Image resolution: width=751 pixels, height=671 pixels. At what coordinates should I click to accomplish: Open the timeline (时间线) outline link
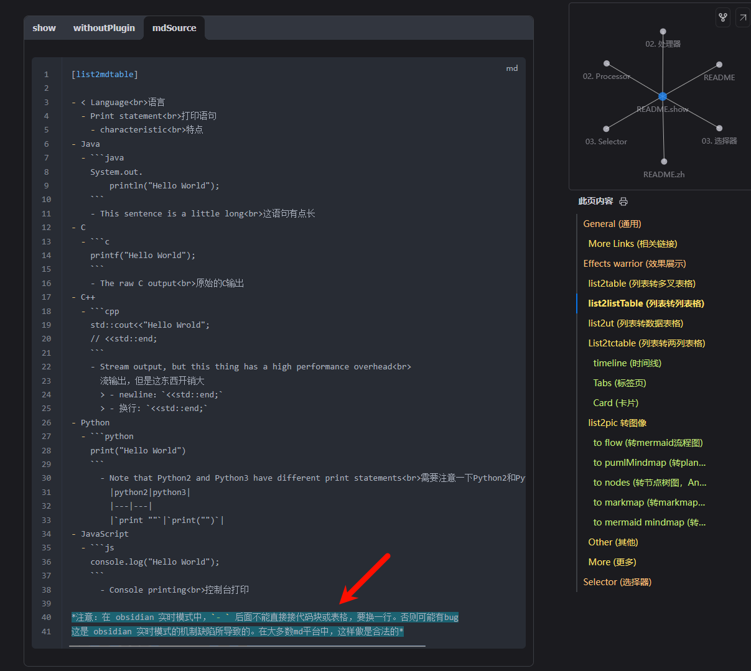[x=627, y=363]
